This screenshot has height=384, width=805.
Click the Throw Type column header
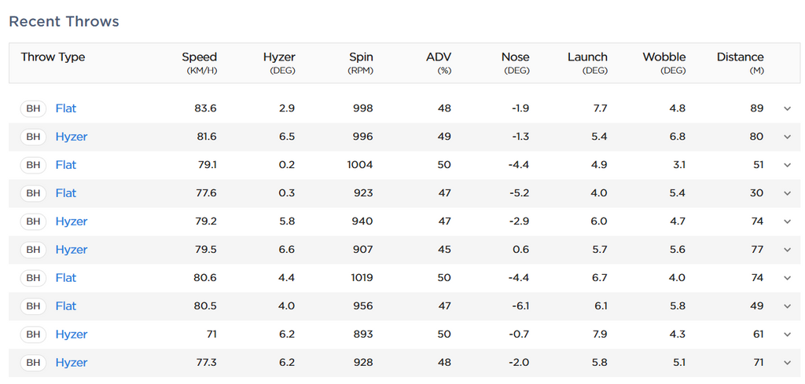[53, 57]
